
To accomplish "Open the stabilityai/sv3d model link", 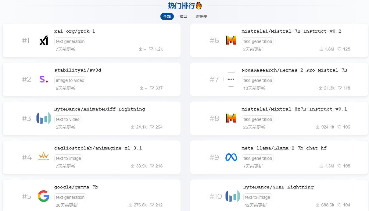I will click(78, 70).
